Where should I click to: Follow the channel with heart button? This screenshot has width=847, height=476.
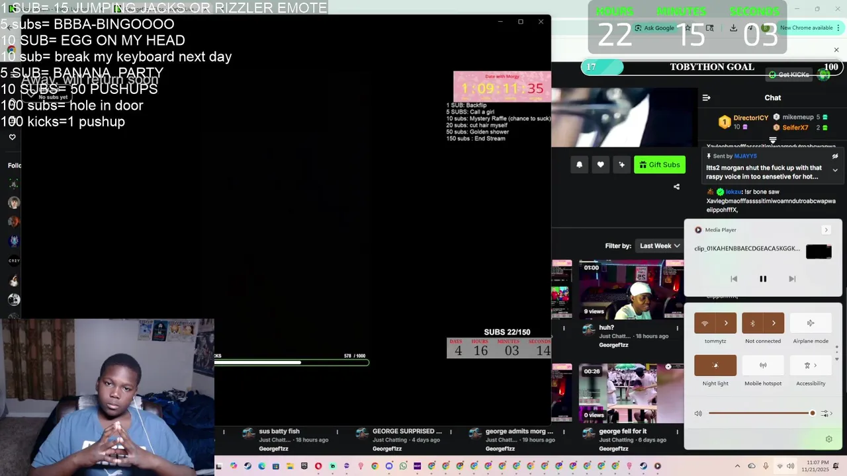click(600, 165)
